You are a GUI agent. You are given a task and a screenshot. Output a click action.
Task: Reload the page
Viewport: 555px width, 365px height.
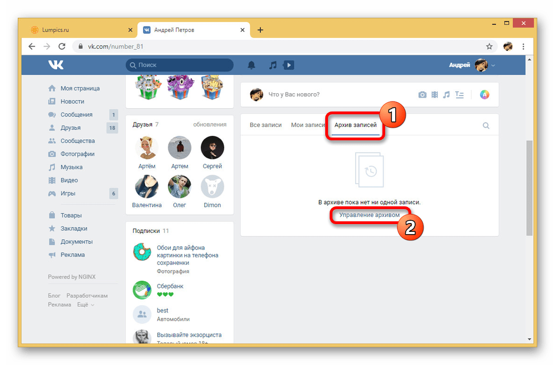tap(62, 47)
